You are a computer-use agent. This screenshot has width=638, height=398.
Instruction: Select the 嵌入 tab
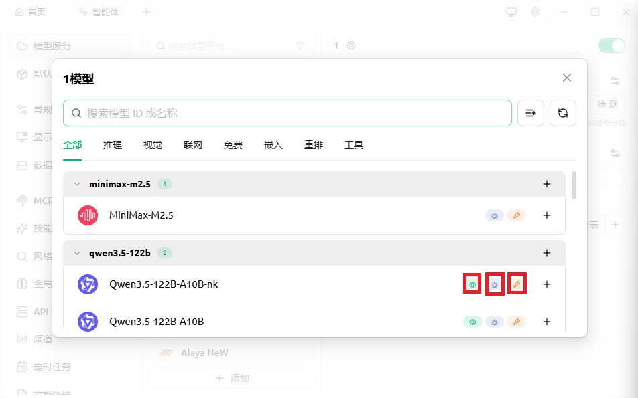pos(273,145)
